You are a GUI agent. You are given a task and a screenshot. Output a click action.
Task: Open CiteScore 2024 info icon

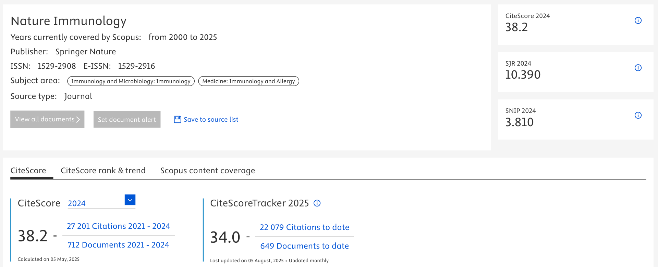tap(638, 21)
